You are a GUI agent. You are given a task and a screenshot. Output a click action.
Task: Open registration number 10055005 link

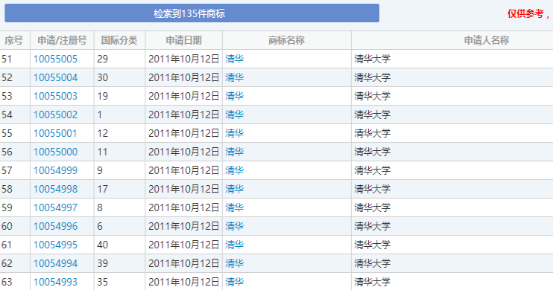point(55,59)
